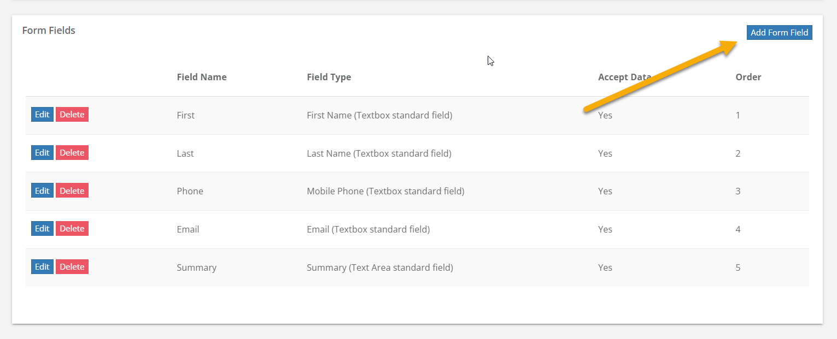The image size is (837, 339).
Task: Click order number 5 in Summary row
Action: point(738,267)
